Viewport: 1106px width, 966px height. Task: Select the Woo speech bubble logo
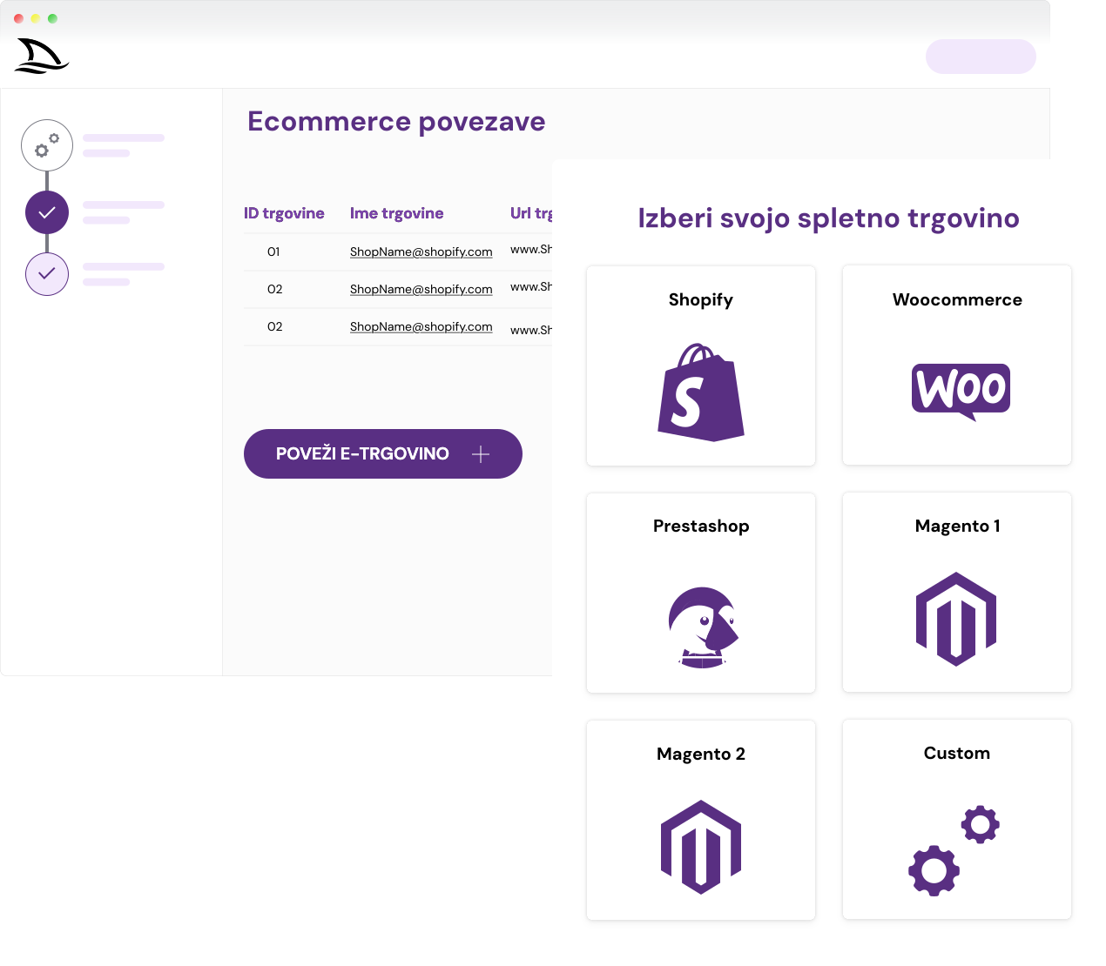click(x=961, y=390)
